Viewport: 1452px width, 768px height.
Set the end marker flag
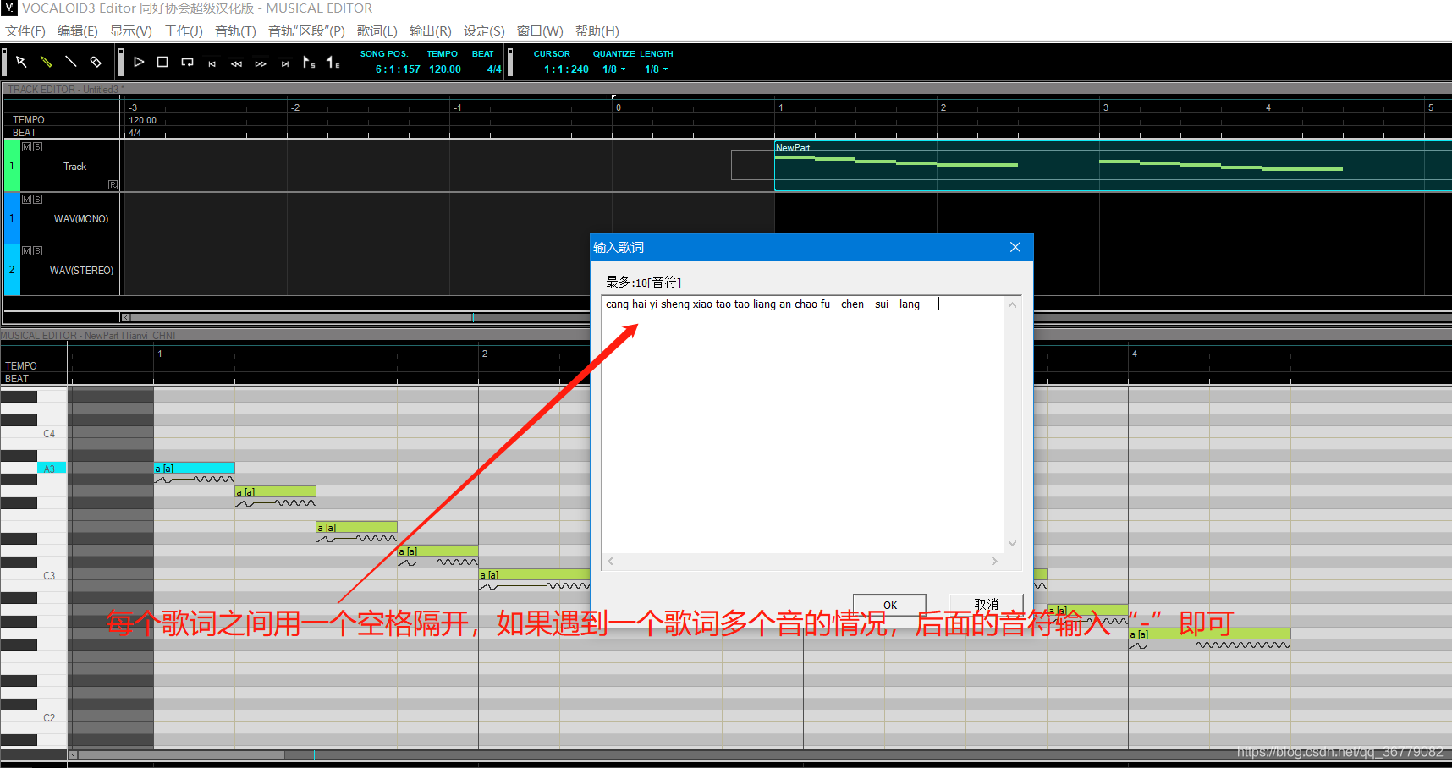click(x=333, y=62)
